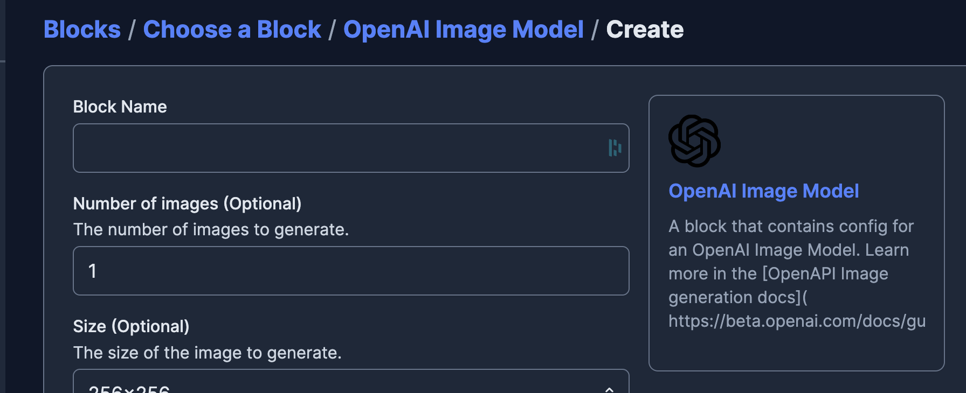Viewport: 966px width, 393px height.
Task: Click the Create breadcrumb label
Action: (645, 30)
